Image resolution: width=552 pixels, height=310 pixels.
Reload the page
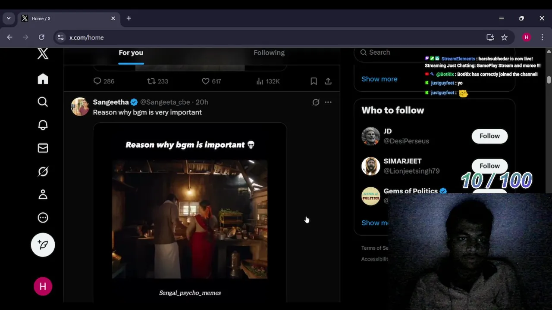pyautogui.click(x=41, y=37)
